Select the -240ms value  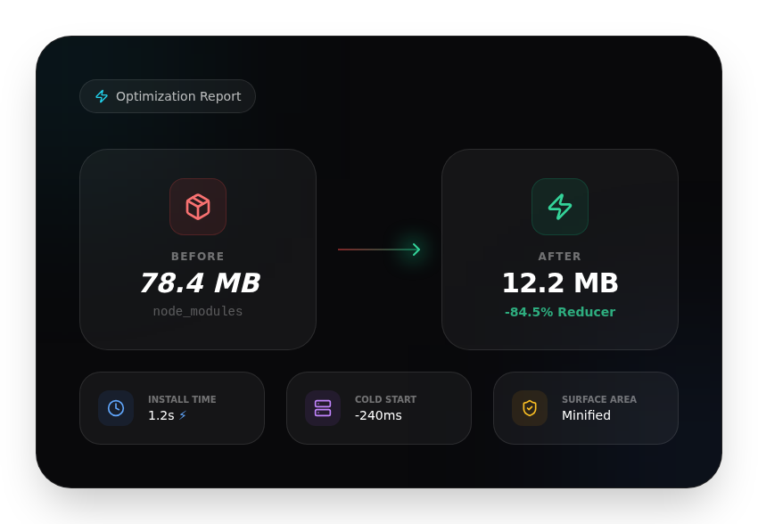pos(378,415)
